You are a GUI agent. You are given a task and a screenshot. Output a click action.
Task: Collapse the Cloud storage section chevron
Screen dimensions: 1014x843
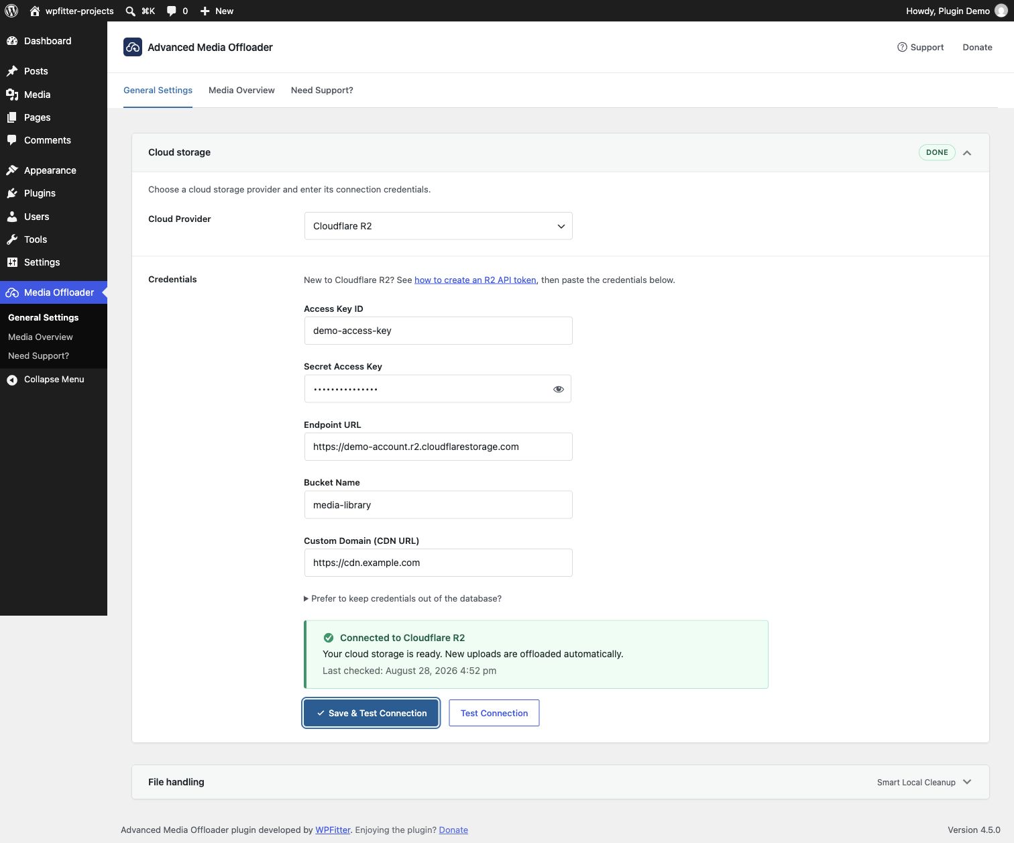[x=967, y=153]
